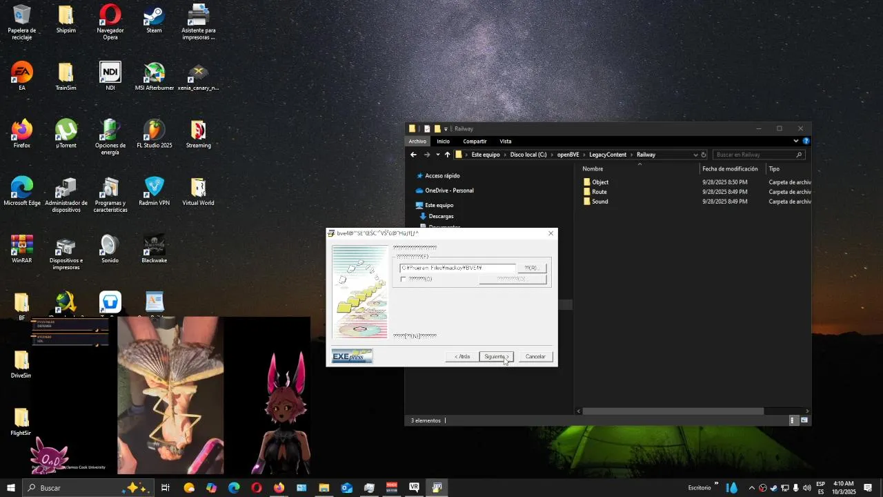Open Administrador de dispositivos desktop shortcut
883x497 pixels.
coord(66,195)
